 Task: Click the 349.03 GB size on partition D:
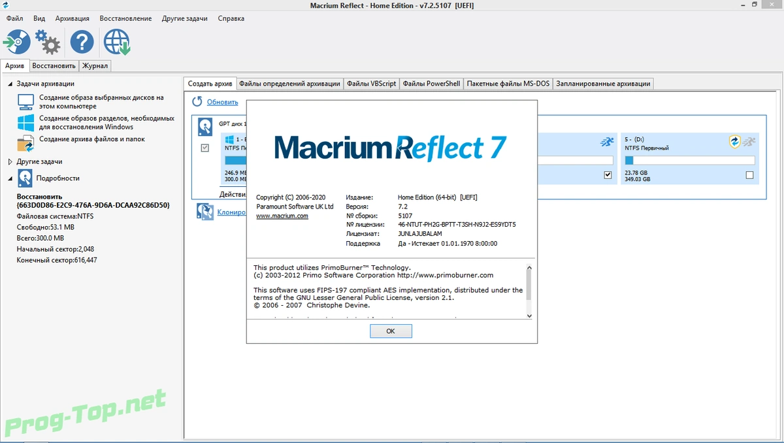(638, 179)
